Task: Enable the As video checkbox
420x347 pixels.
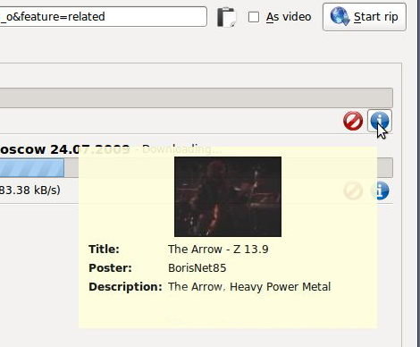Action: click(x=254, y=17)
